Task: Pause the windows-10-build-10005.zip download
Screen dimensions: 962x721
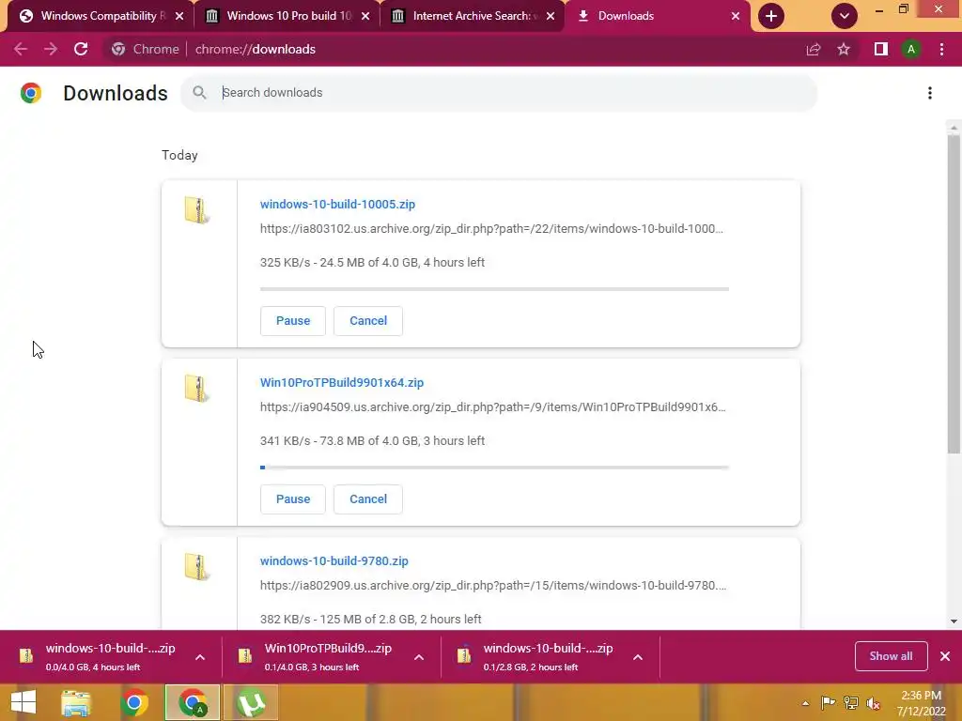Action: tap(293, 321)
